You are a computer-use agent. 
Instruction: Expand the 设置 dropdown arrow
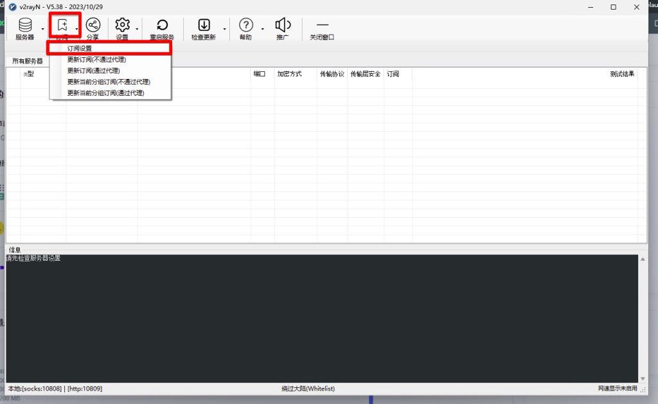tap(138, 29)
